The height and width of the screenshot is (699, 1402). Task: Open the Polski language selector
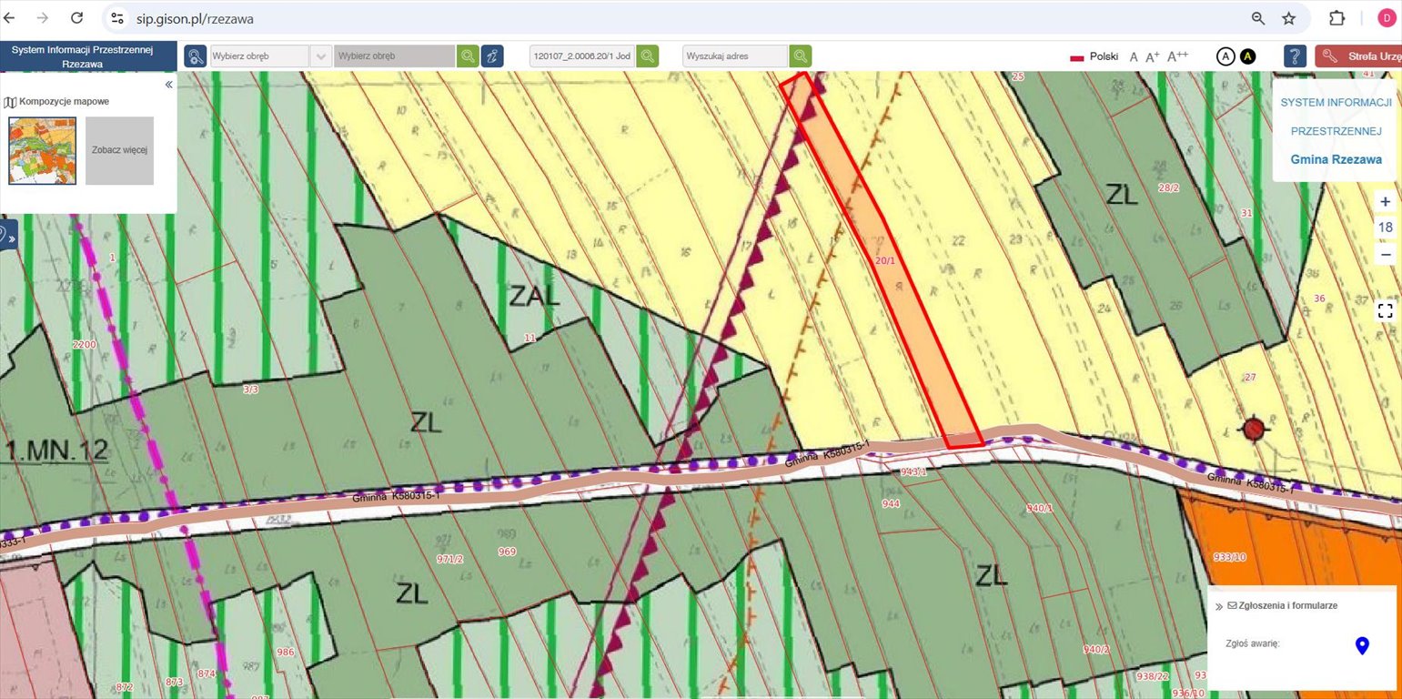pyautogui.click(x=1094, y=56)
